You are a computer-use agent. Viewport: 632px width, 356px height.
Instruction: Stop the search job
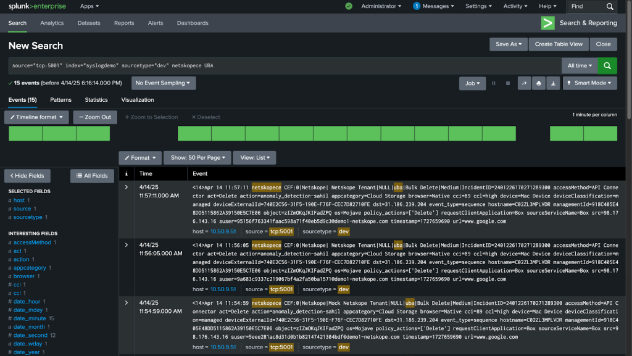tap(508, 83)
